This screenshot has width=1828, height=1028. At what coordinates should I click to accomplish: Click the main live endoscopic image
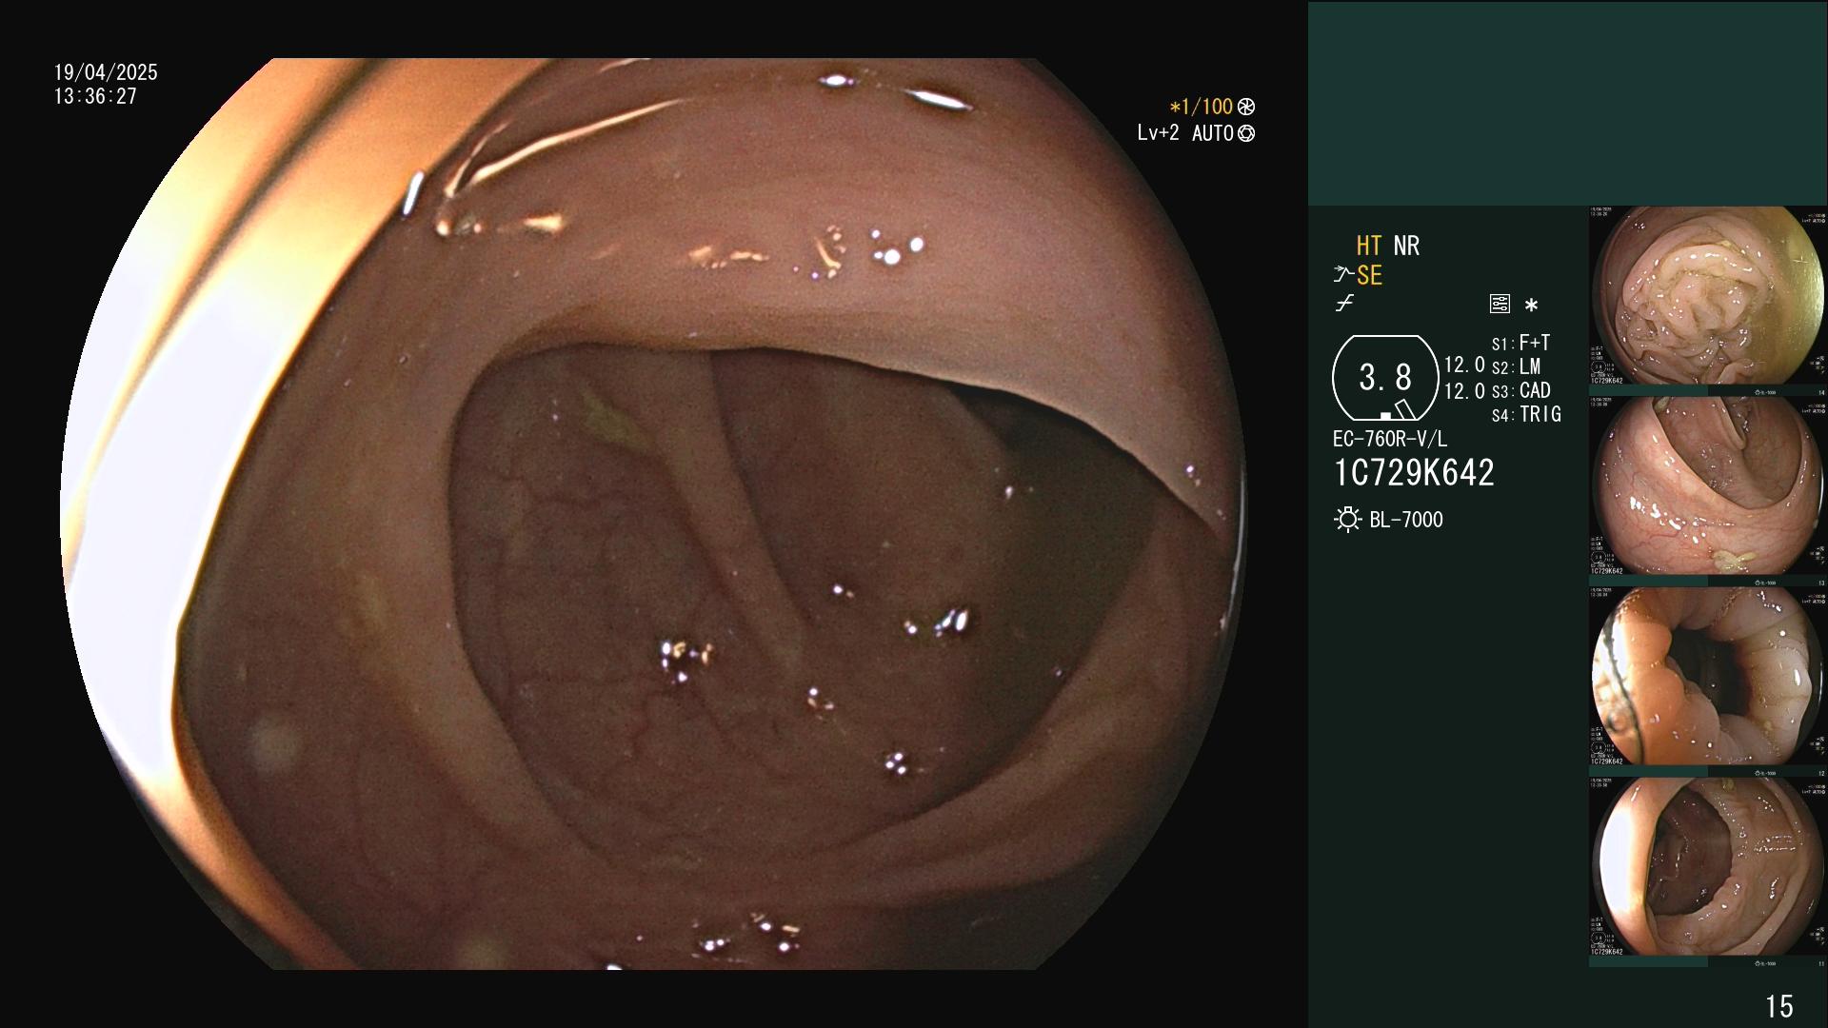(653, 514)
